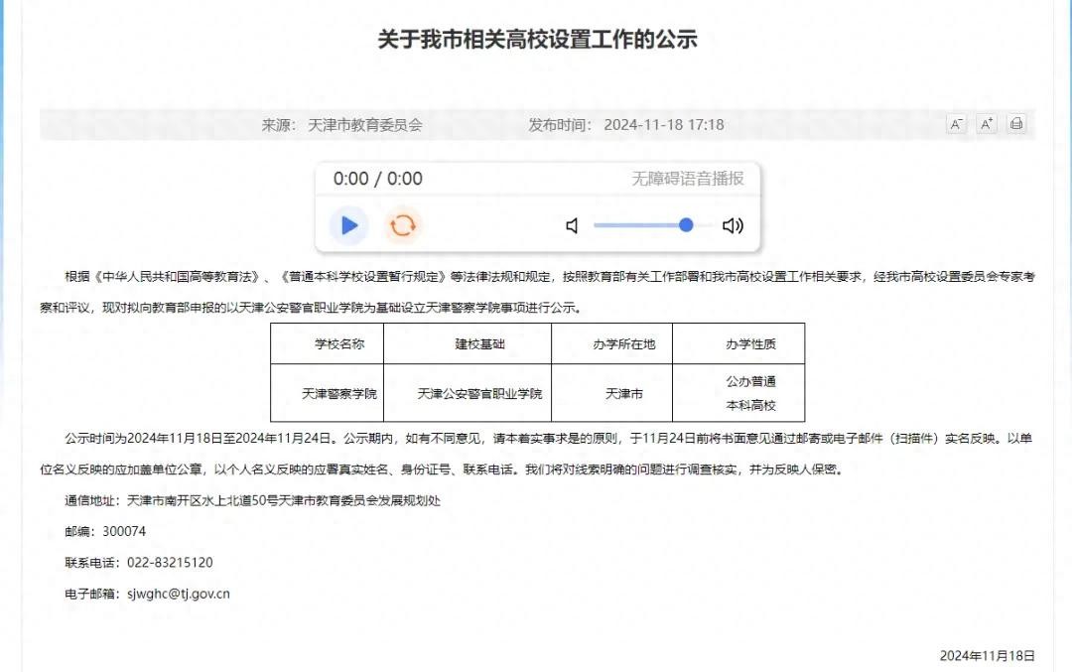
Task: Click the phone number 022-83215120
Action: pyautogui.click(x=170, y=563)
